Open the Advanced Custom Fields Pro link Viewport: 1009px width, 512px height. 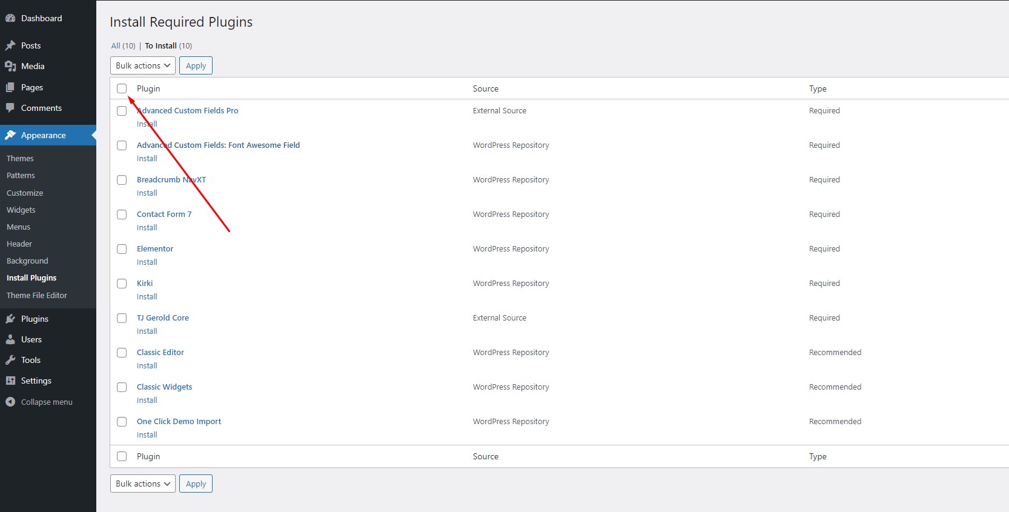188,110
